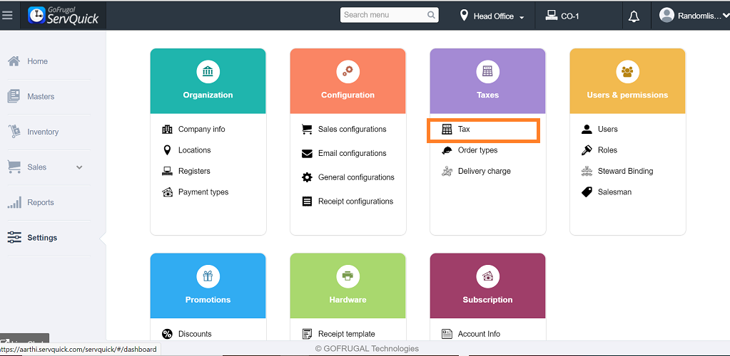Open Email configurations
This screenshot has height=356, width=730.
pos(352,153)
